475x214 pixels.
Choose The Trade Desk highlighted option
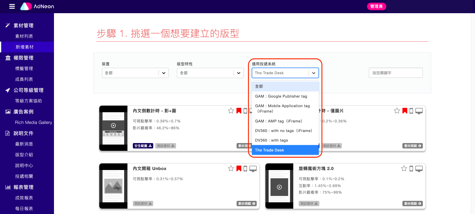(x=285, y=150)
